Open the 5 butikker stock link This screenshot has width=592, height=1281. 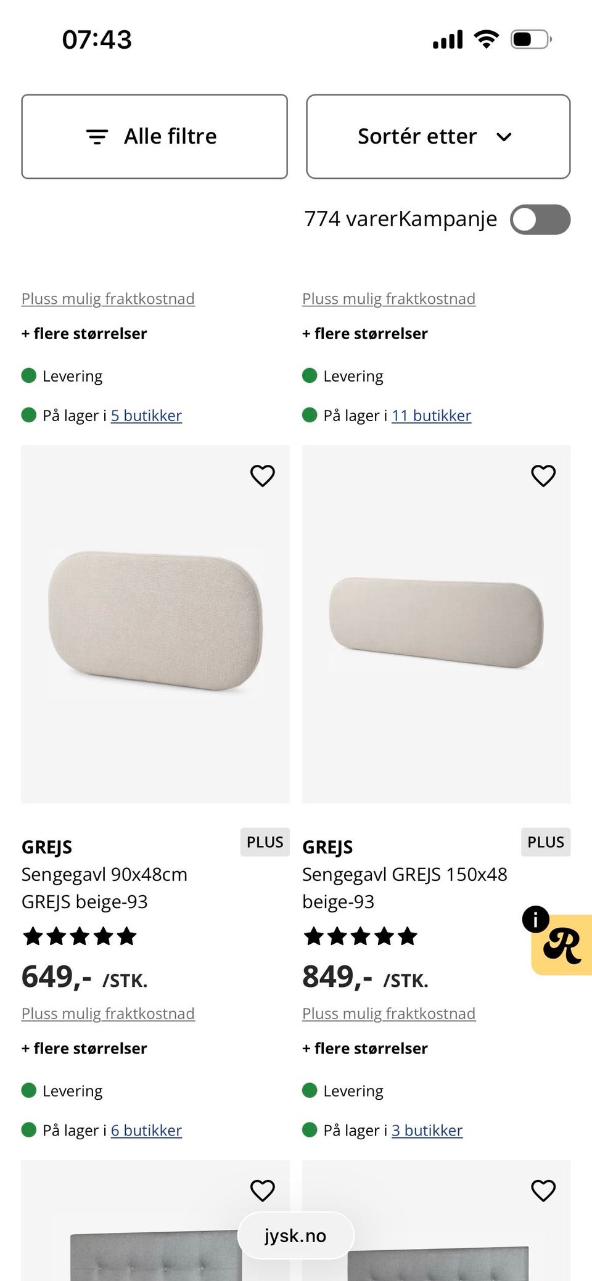point(146,415)
